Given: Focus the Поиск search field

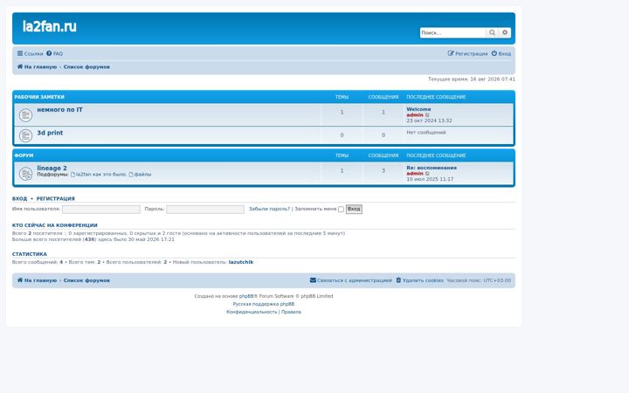Looking at the screenshot, I should point(453,32).
